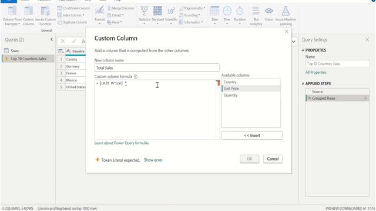Select the Source applied step

pyautogui.click(x=337, y=91)
